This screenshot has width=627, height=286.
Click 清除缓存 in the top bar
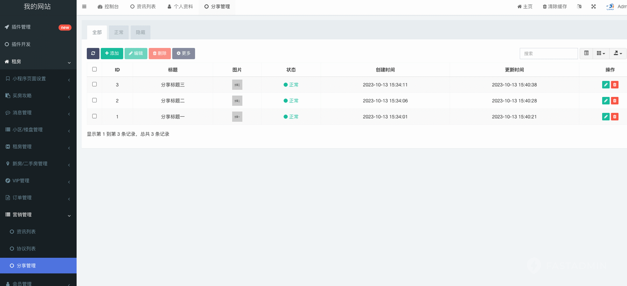(x=554, y=7)
